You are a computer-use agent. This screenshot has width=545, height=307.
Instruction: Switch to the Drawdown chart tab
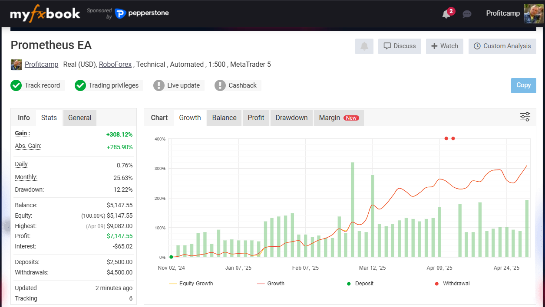[291, 118]
